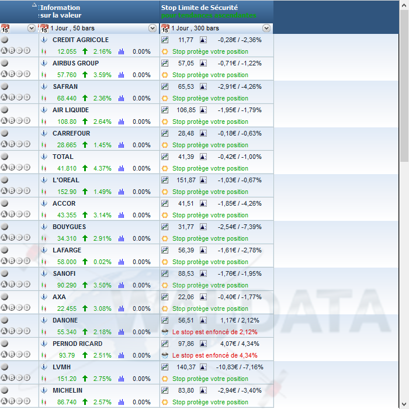Click vertical scrollbar down arrow
Image resolution: width=409 pixels, height=409 pixels.
point(404,404)
